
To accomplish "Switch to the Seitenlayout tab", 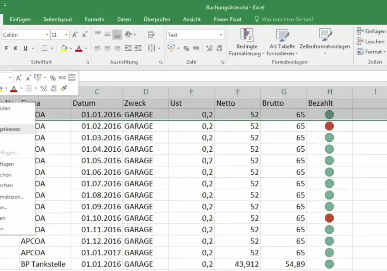I will coord(58,19).
